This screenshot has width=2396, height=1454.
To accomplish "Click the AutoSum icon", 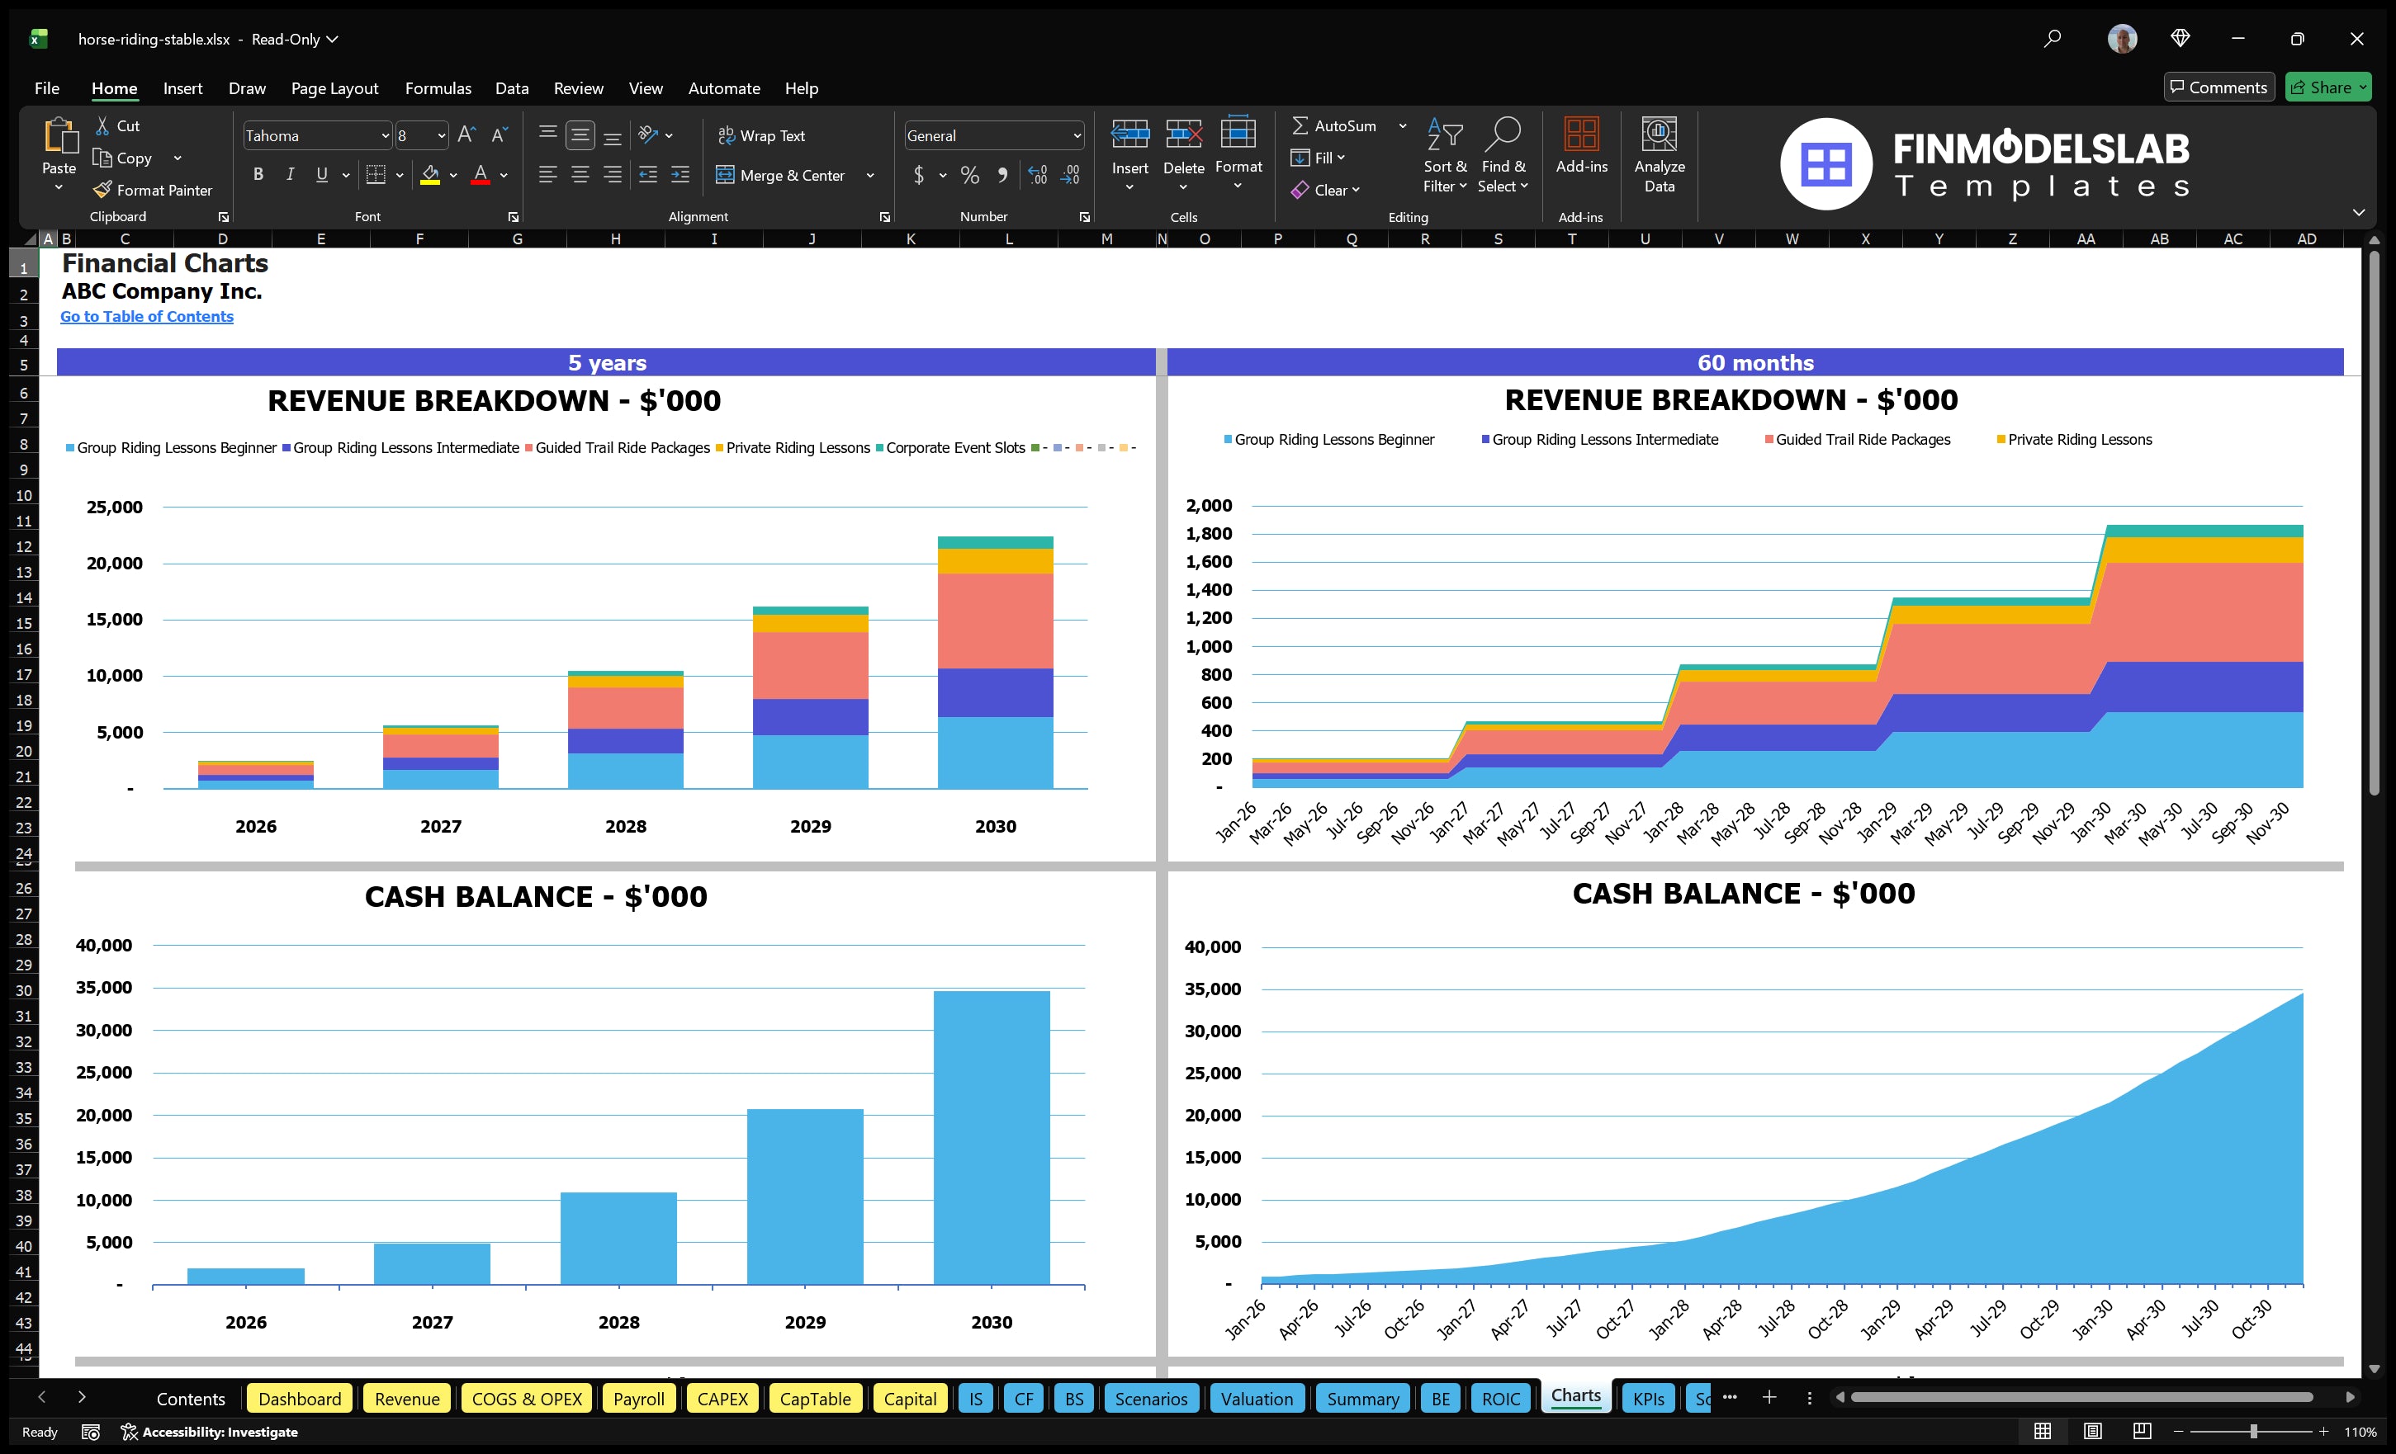I will pyautogui.click(x=1301, y=125).
